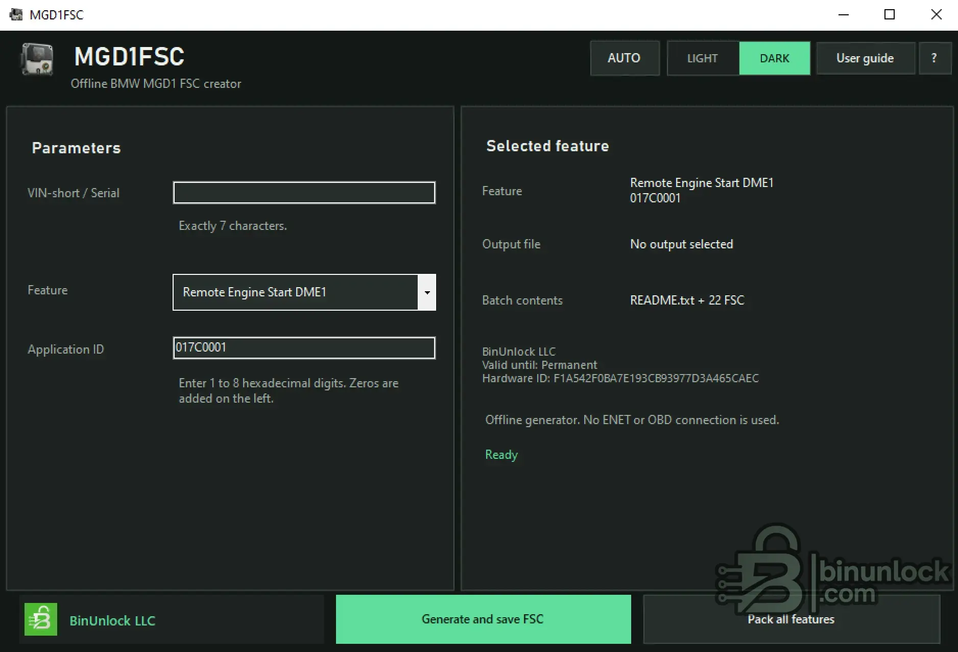Click the Hardware ID text line
Screen dimensions: 958x652
pos(620,378)
